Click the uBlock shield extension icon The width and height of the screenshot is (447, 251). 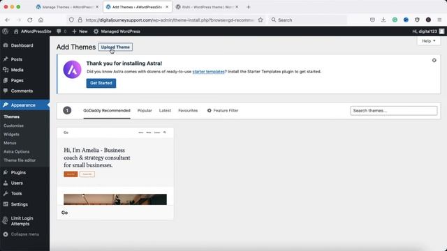(x=417, y=20)
